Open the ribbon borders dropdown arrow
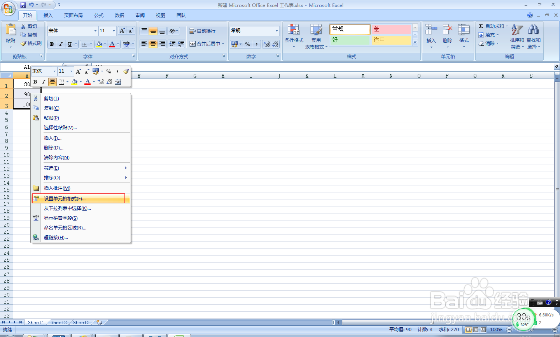 [91, 44]
